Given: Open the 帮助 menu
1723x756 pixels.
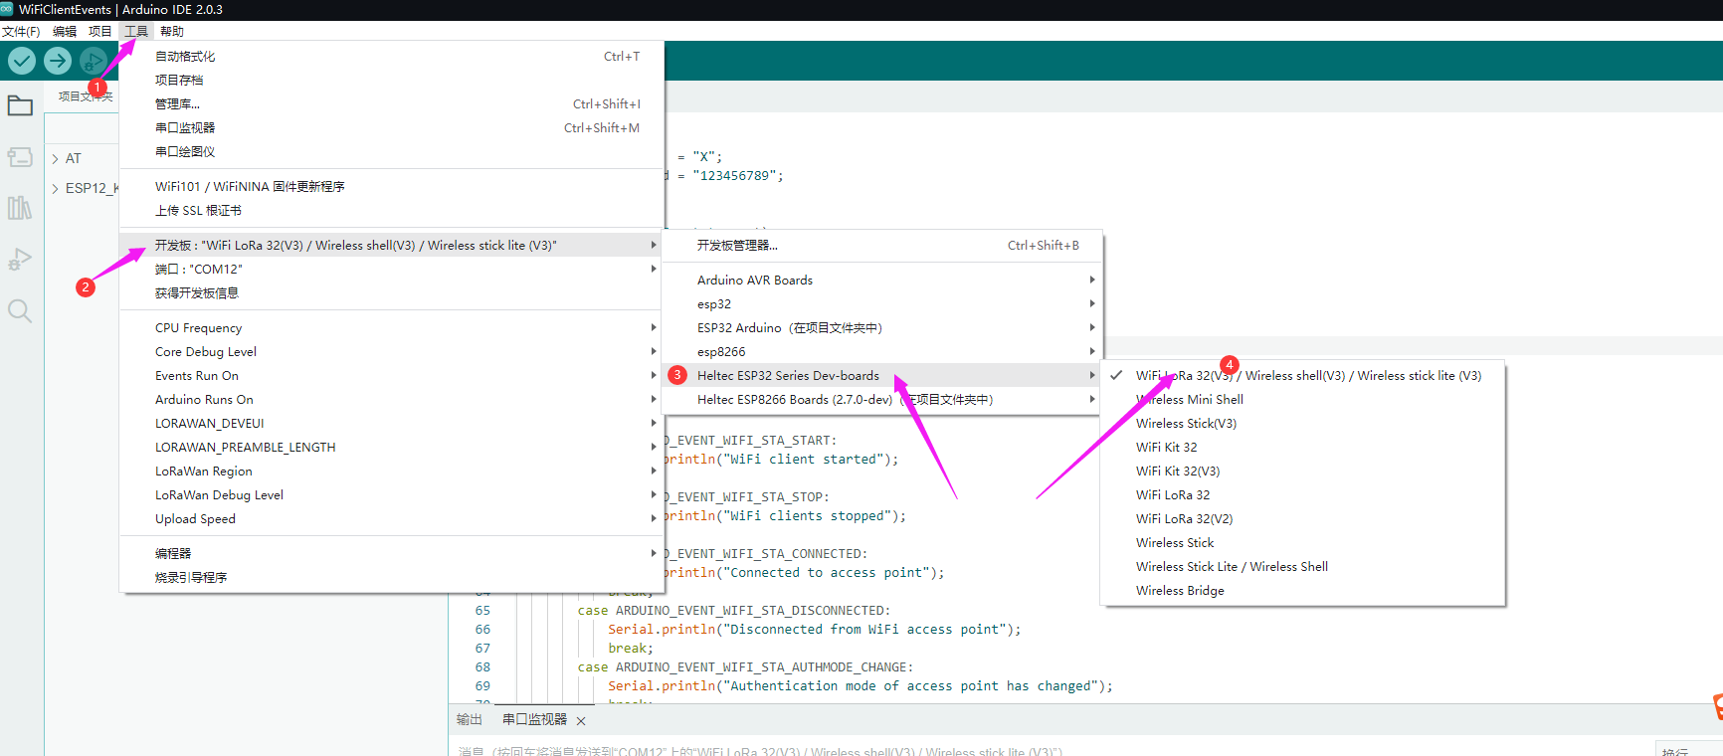Looking at the screenshot, I should pos(172,32).
